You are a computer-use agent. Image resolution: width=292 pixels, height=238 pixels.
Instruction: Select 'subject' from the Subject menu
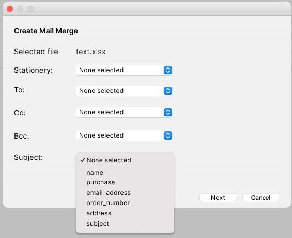pos(125,224)
